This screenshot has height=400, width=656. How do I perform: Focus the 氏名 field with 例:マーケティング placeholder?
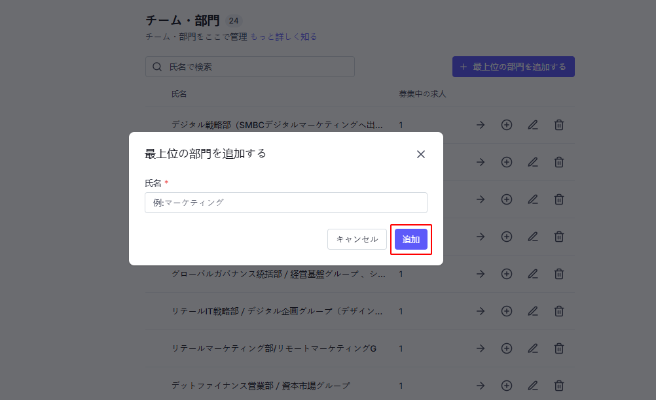pyautogui.click(x=286, y=203)
